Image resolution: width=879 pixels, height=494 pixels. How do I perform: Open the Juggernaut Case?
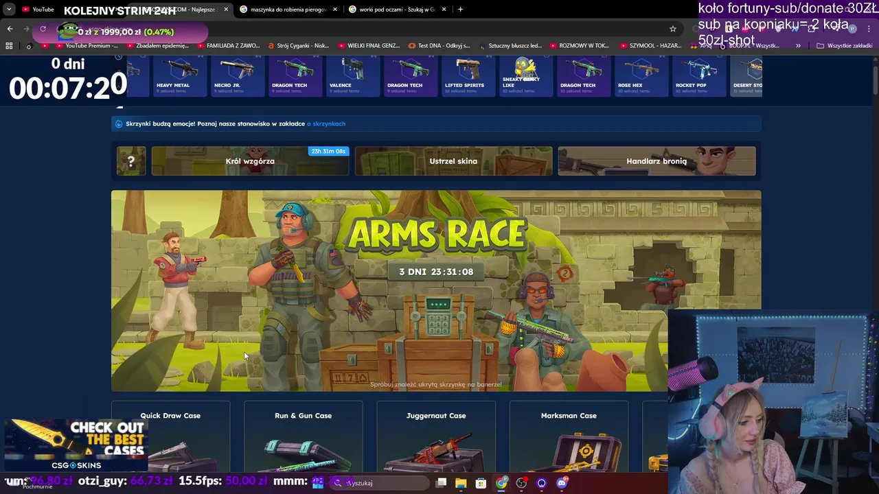click(x=436, y=437)
